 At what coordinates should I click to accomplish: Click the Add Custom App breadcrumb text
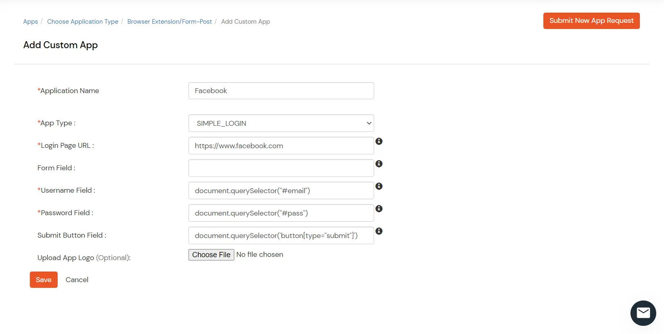pos(245,22)
